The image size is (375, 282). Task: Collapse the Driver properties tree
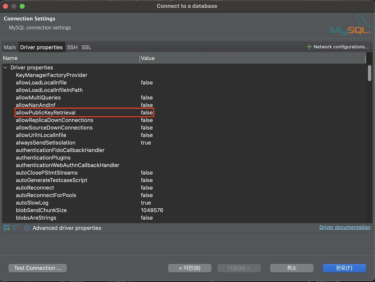(x=5, y=67)
